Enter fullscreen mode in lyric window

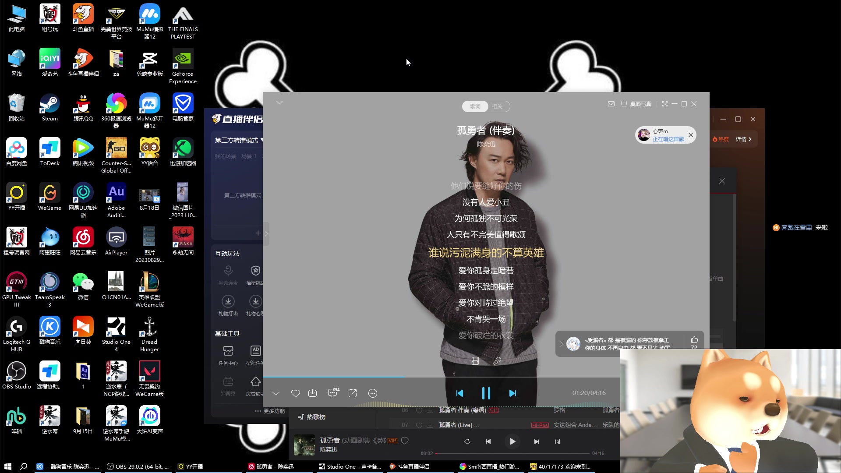point(665,104)
